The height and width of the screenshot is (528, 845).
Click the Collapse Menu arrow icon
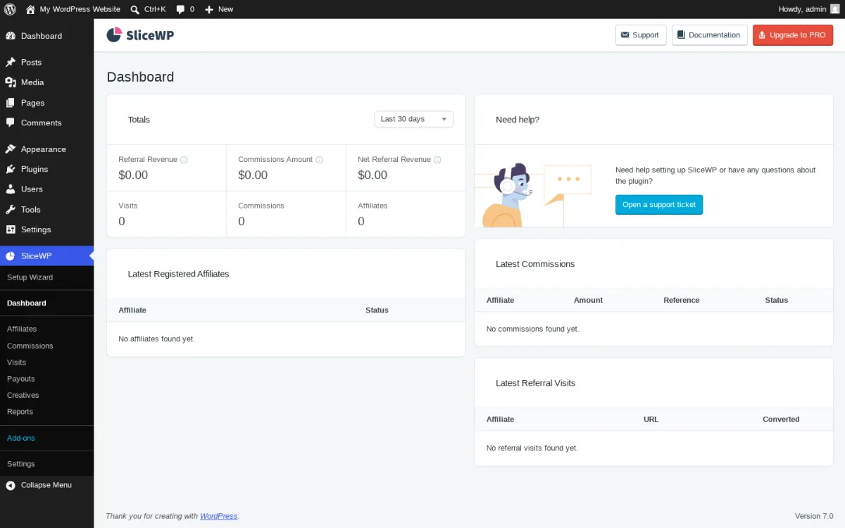(11, 485)
